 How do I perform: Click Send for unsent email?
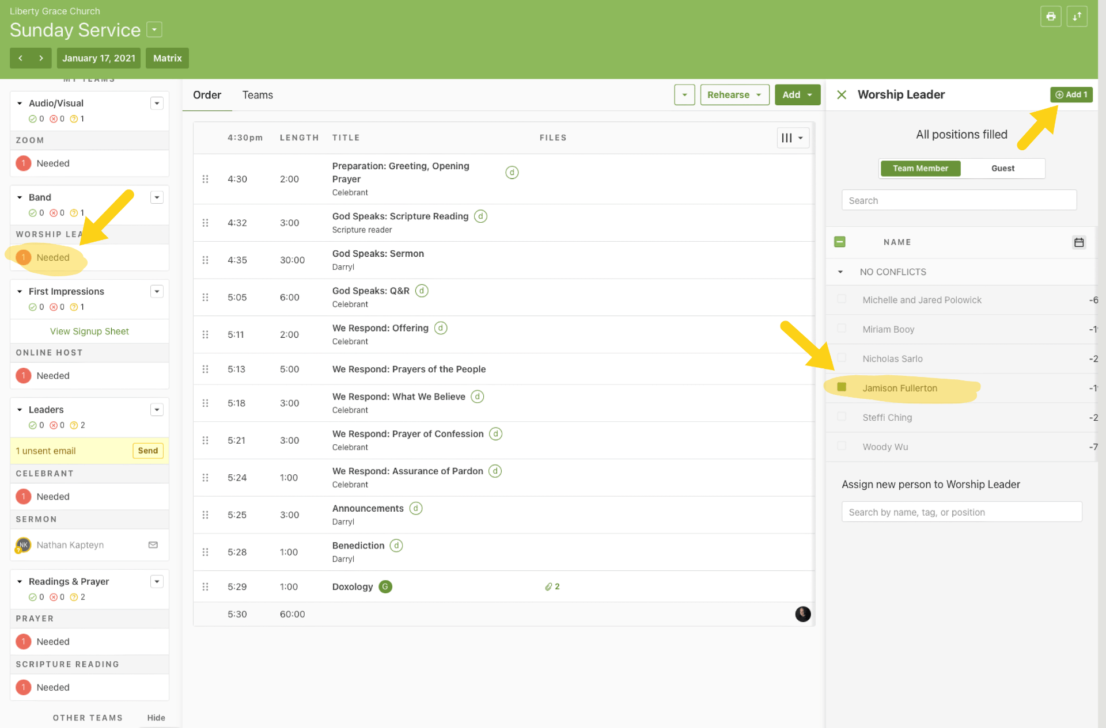pyautogui.click(x=147, y=451)
